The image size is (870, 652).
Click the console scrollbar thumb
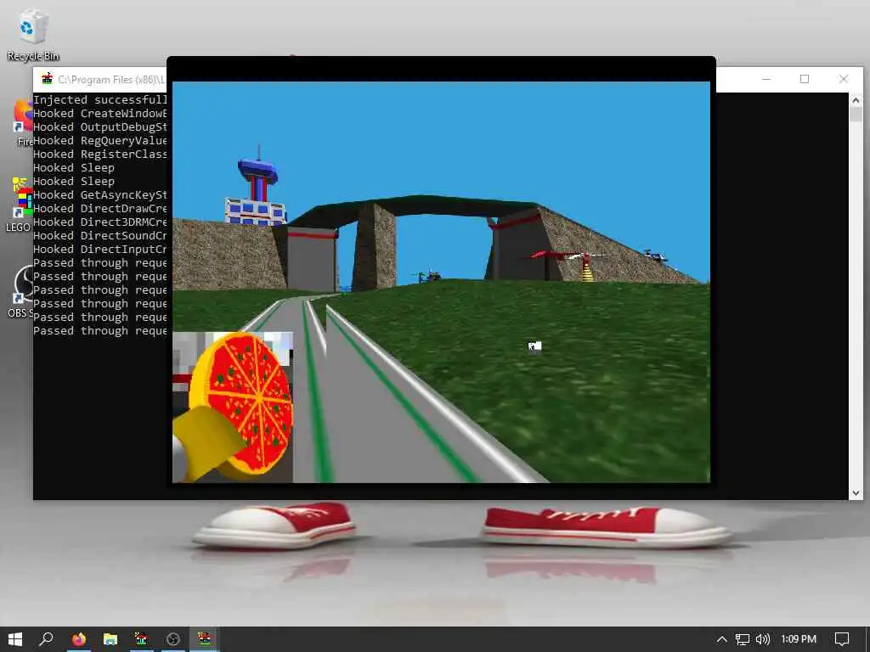coord(856,115)
